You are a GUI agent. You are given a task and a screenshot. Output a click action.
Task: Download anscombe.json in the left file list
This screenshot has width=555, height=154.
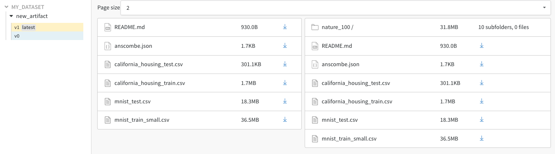[285, 46]
